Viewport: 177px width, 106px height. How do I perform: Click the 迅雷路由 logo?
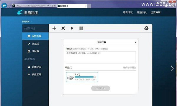(28, 12)
